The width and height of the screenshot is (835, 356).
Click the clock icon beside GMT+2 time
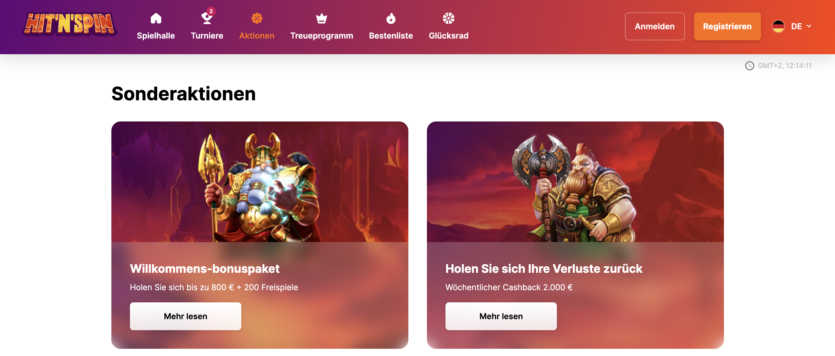[x=749, y=66]
